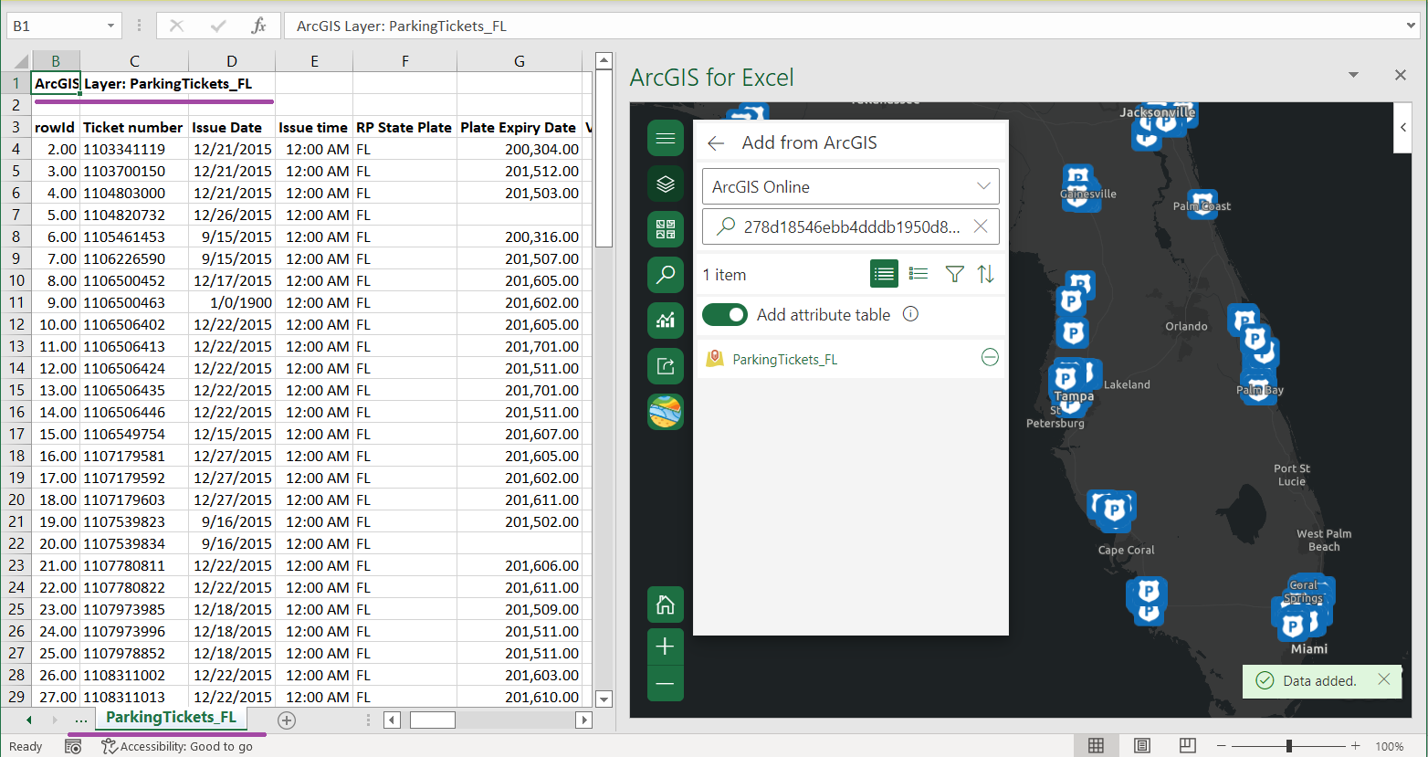Open the Name Box dropdown
Viewport: 1428px width, 757px height.
(x=110, y=26)
